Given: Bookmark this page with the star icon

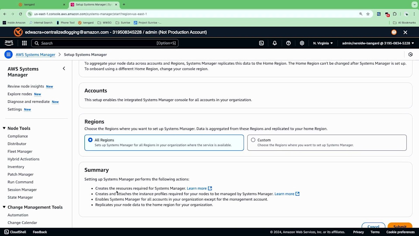Looking at the screenshot, I should (368, 14).
